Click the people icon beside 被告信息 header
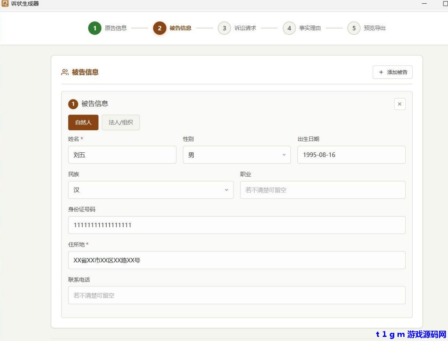 64,71
